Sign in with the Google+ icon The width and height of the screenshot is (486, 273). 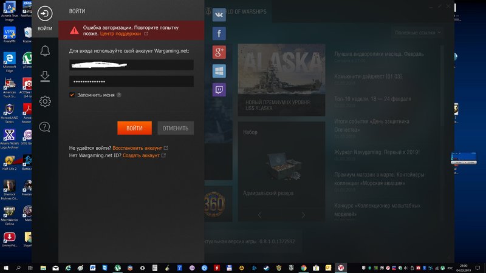[x=219, y=52]
